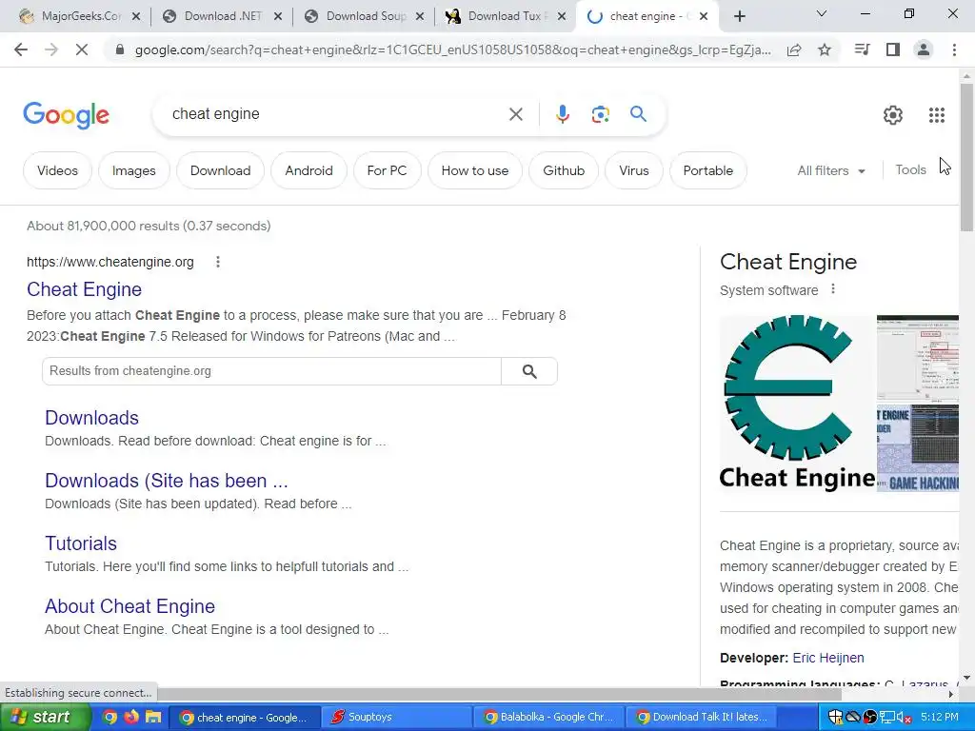Screen dimensions: 975x731
Task: Click the lock icon in address bar
Action: pyautogui.click(x=119, y=49)
